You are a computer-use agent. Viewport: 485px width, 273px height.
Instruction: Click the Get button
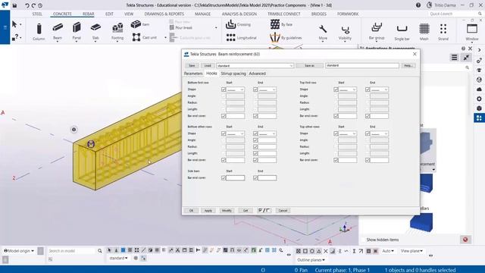click(x=246, y=211)
